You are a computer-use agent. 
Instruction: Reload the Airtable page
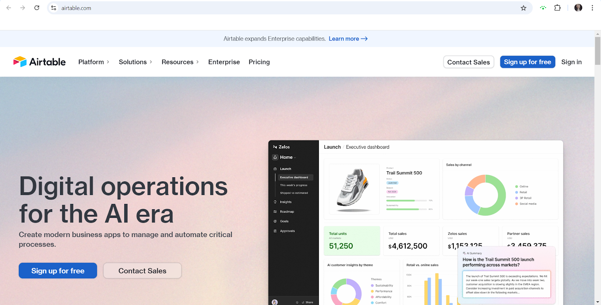coord(37,8)
